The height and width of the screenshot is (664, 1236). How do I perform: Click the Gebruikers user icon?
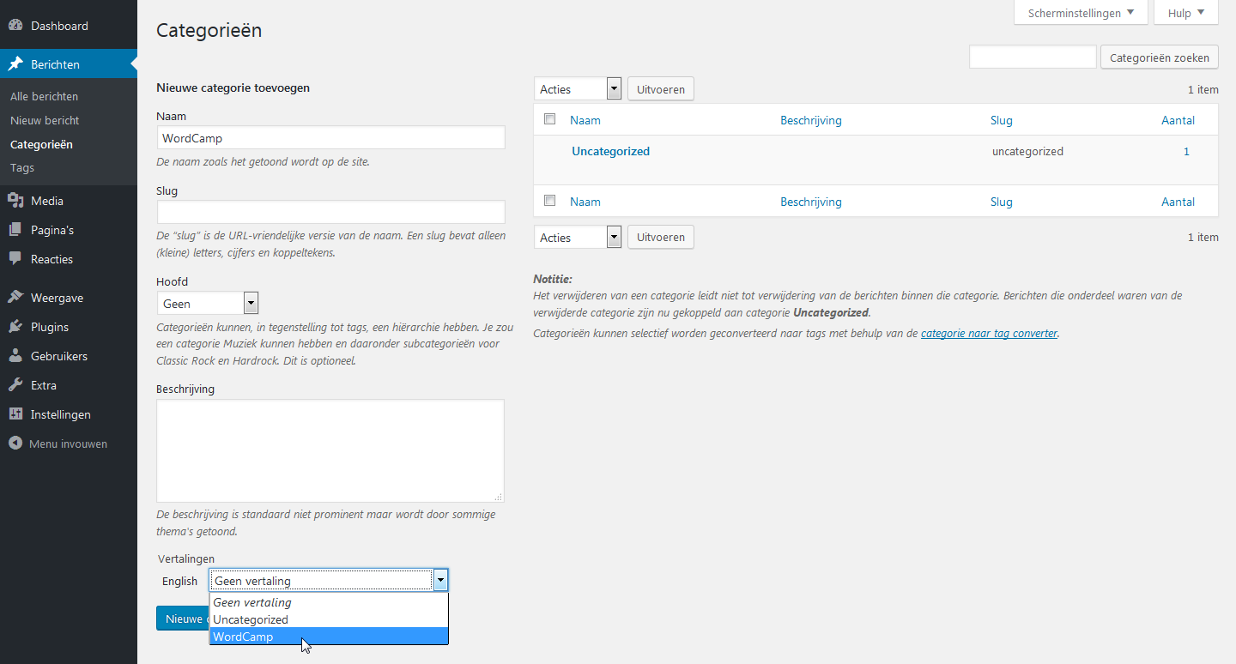(x=15, y=356)
